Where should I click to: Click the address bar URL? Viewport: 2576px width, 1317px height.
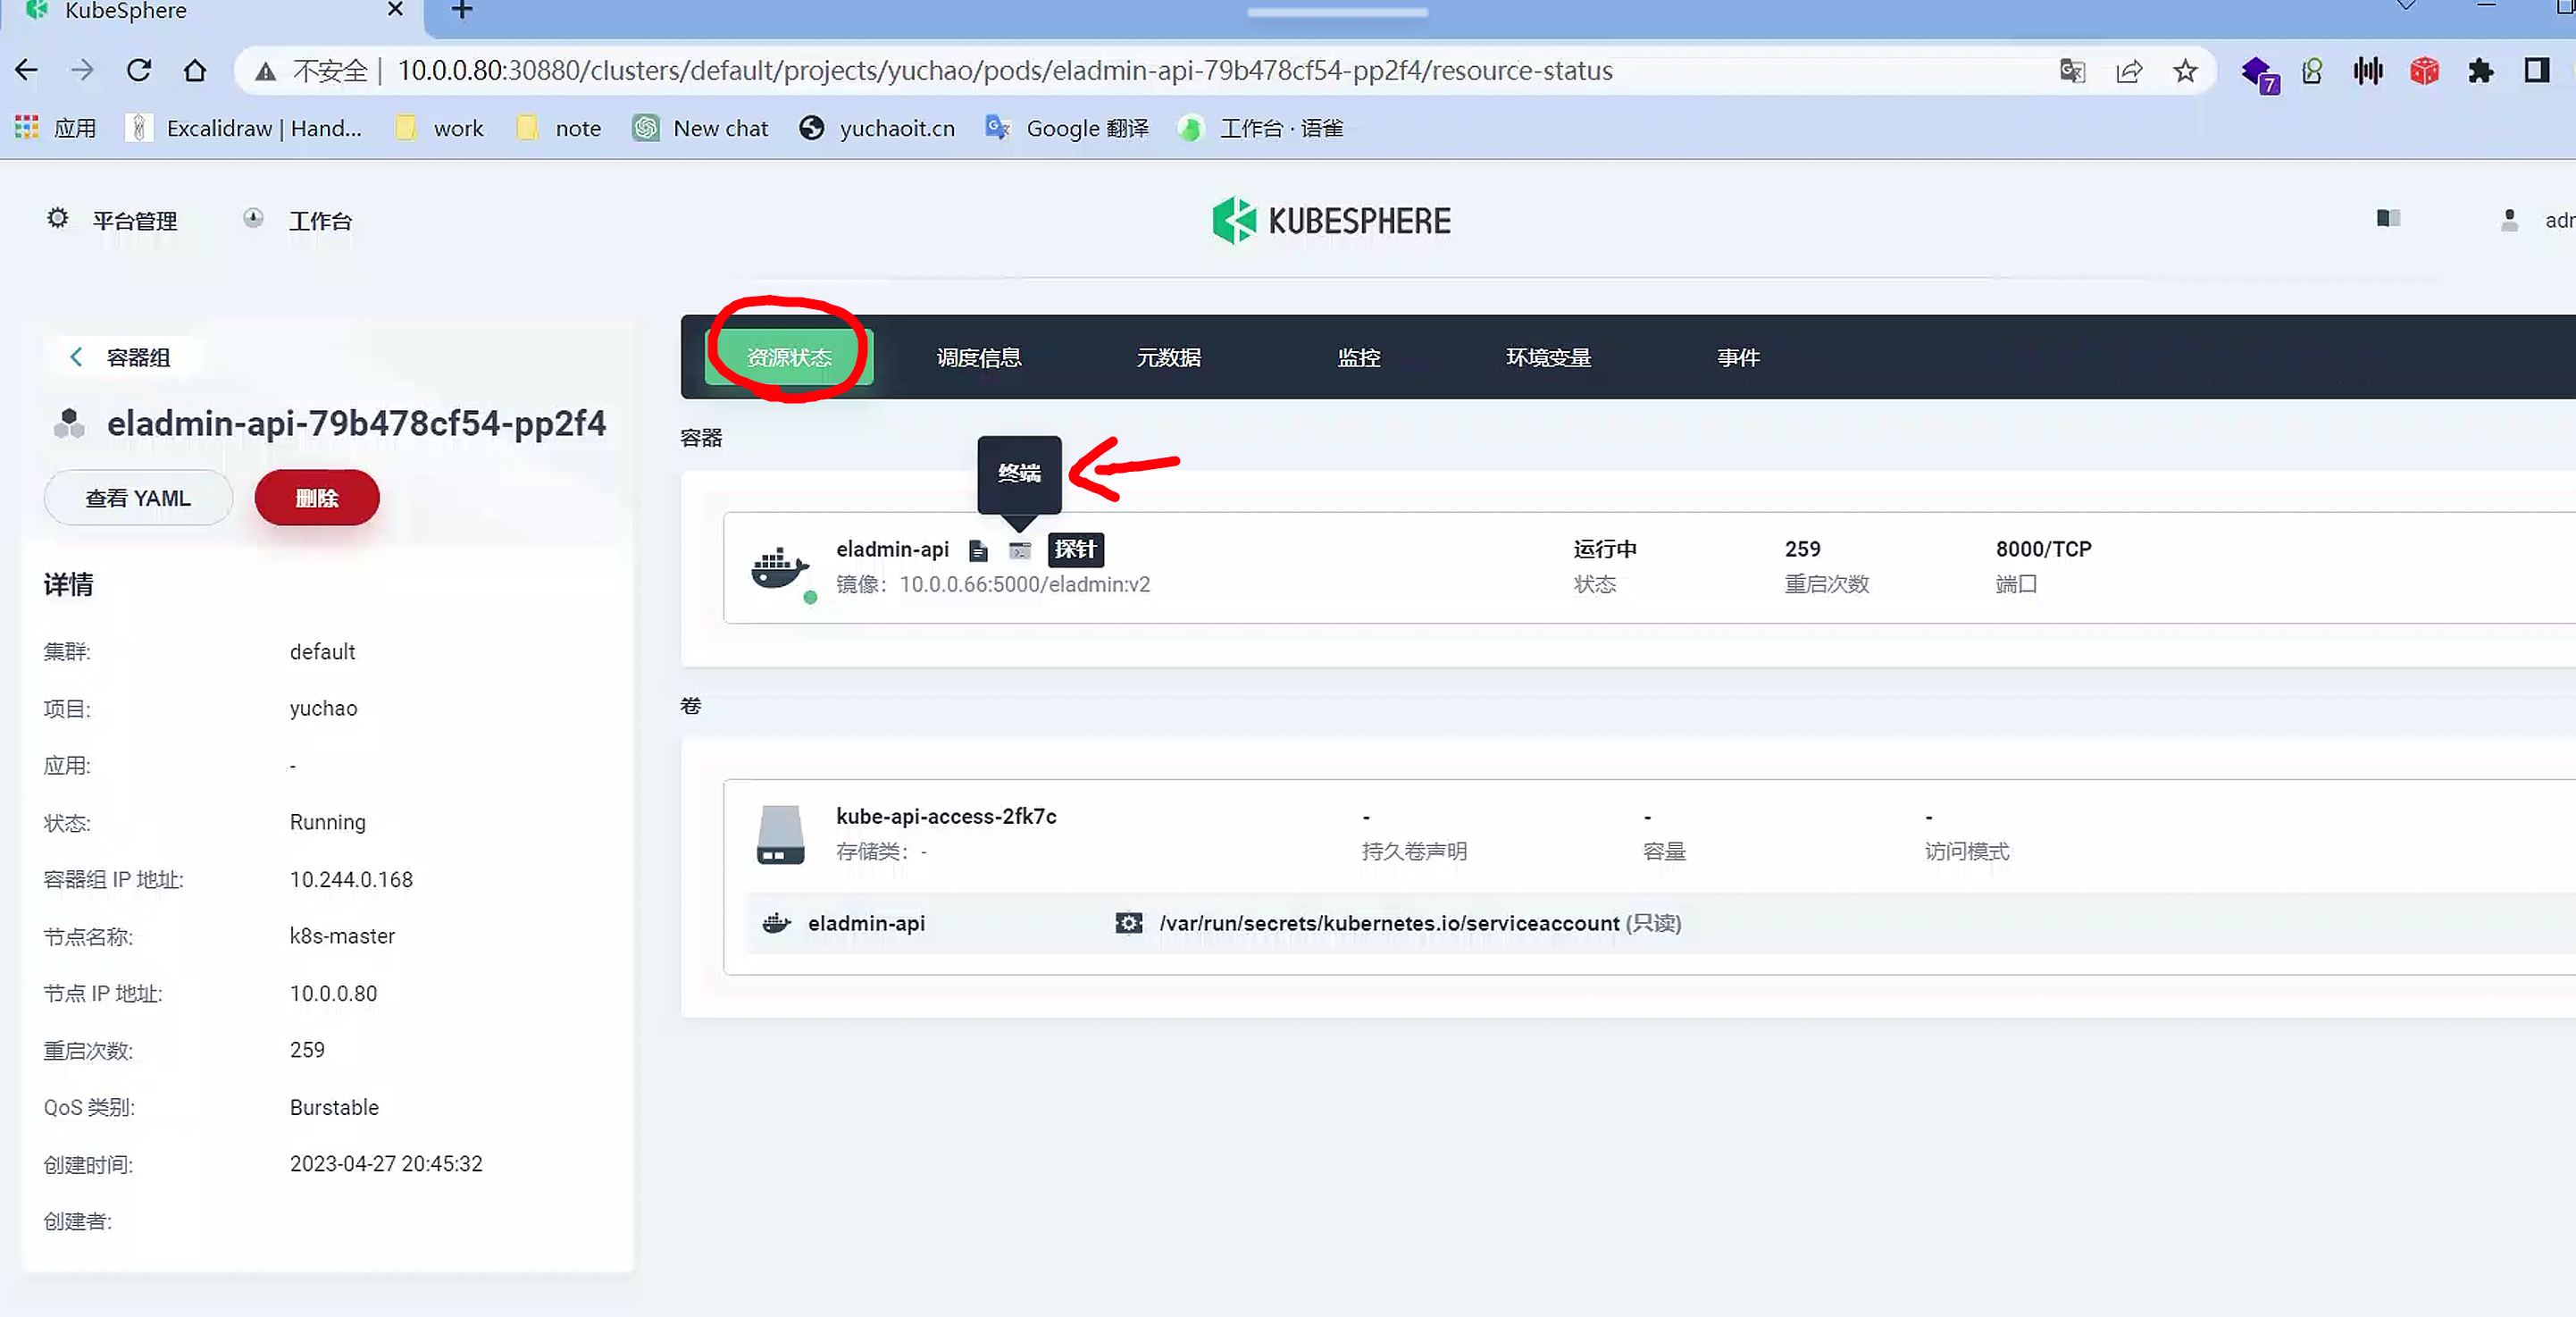tap(1003, 71)
